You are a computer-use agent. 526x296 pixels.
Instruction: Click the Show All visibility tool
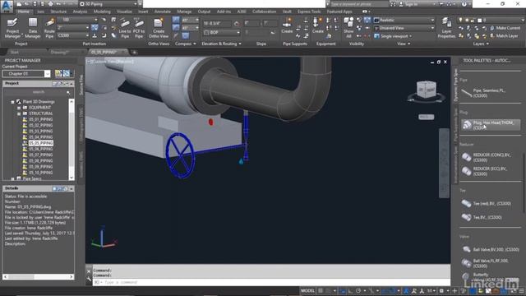[x=348, y=28]
